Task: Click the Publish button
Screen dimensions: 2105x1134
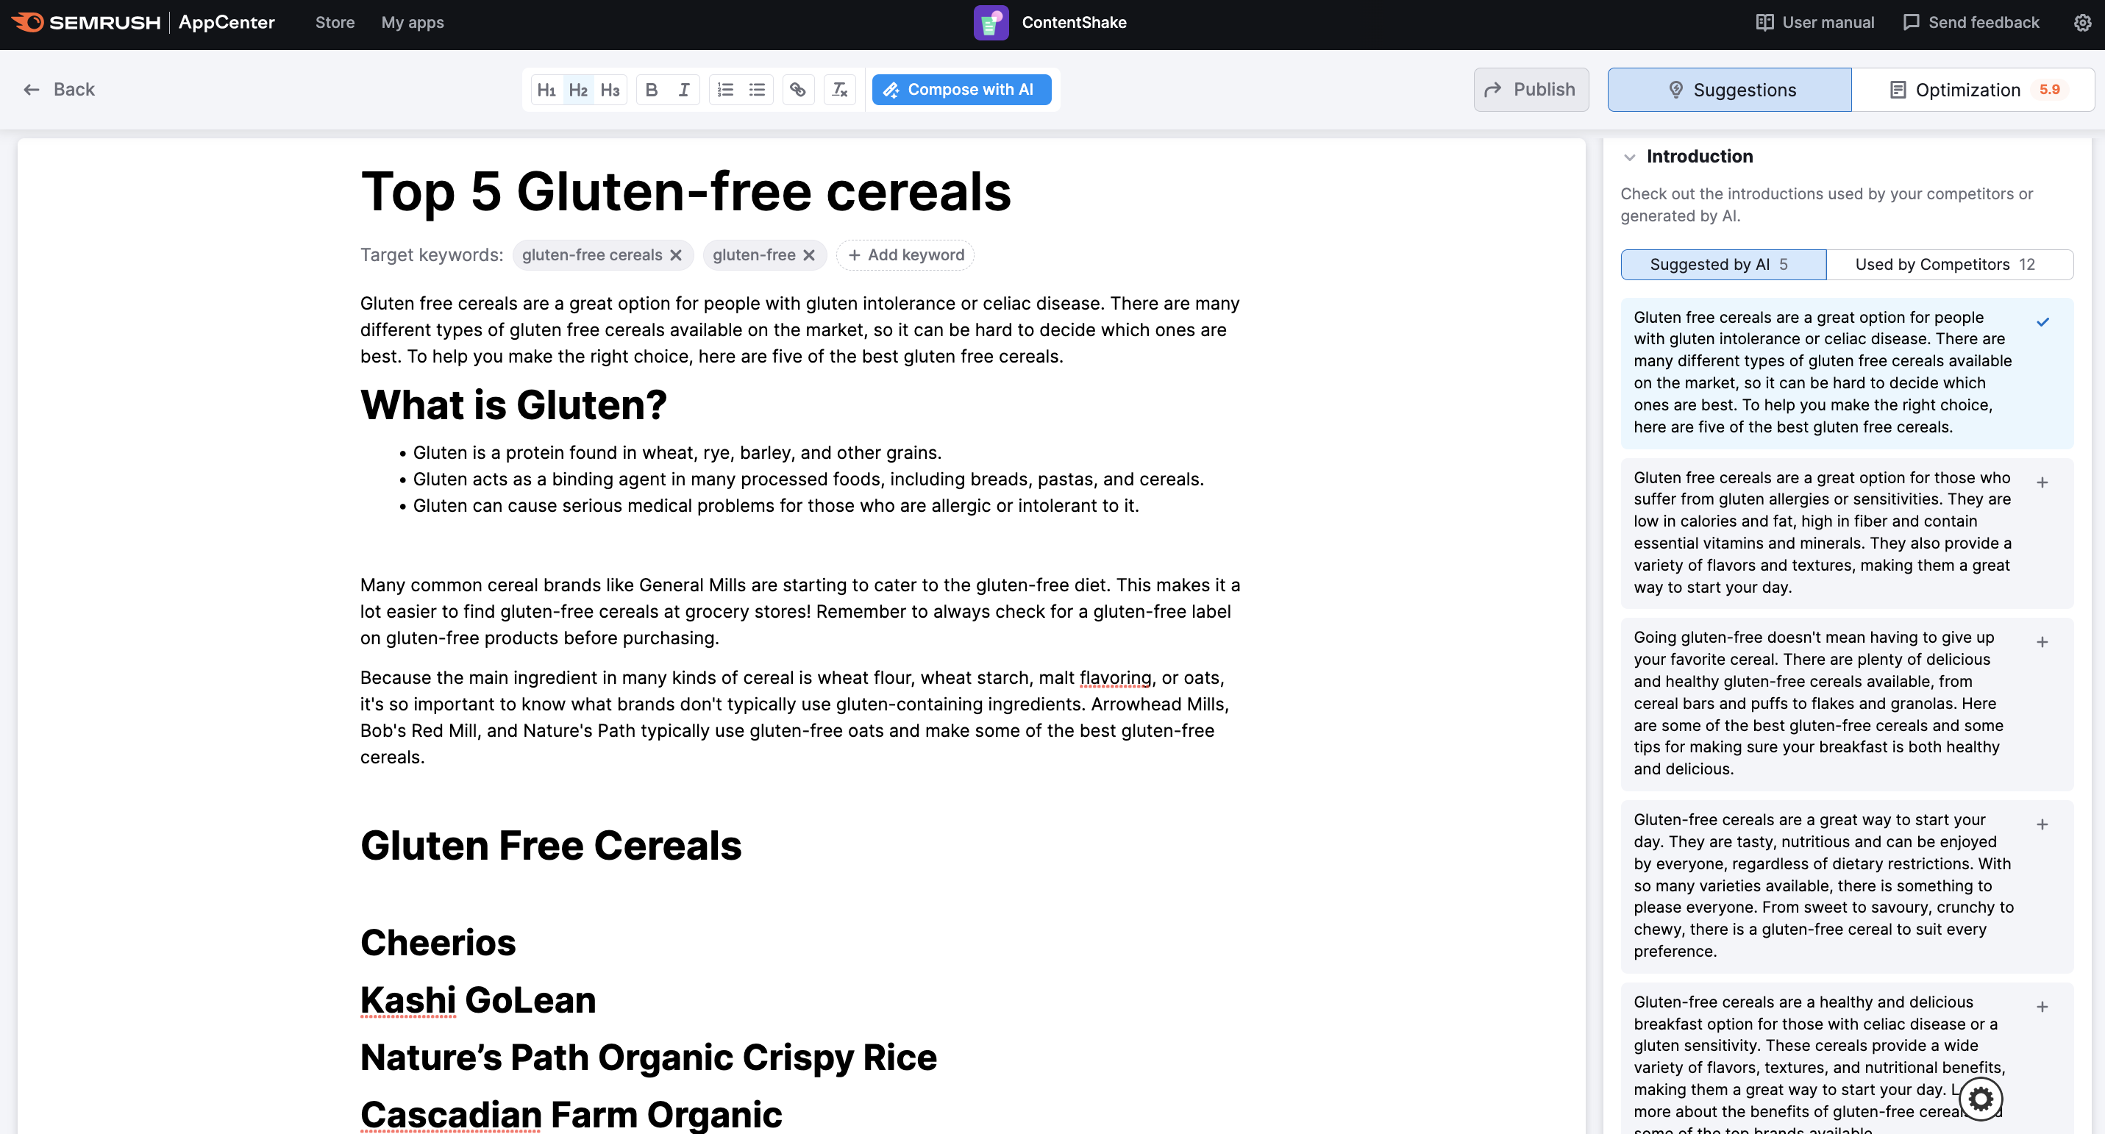Action: coord(1530,88)
